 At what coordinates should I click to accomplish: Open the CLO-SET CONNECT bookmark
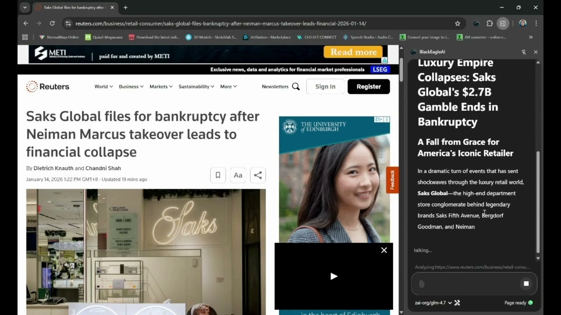tap(316, 37)
